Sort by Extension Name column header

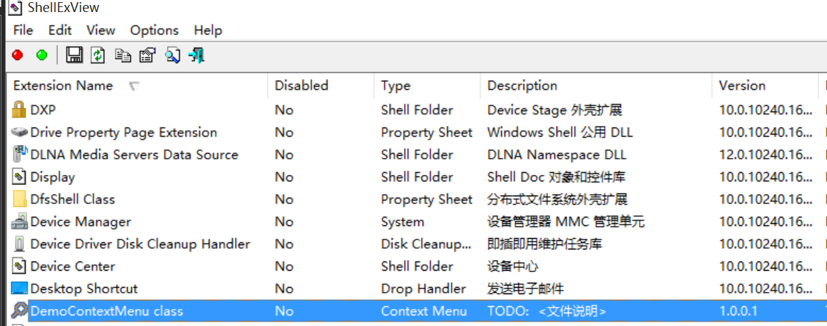(64, 86)
